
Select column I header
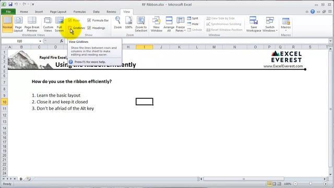tap(144, 47)
